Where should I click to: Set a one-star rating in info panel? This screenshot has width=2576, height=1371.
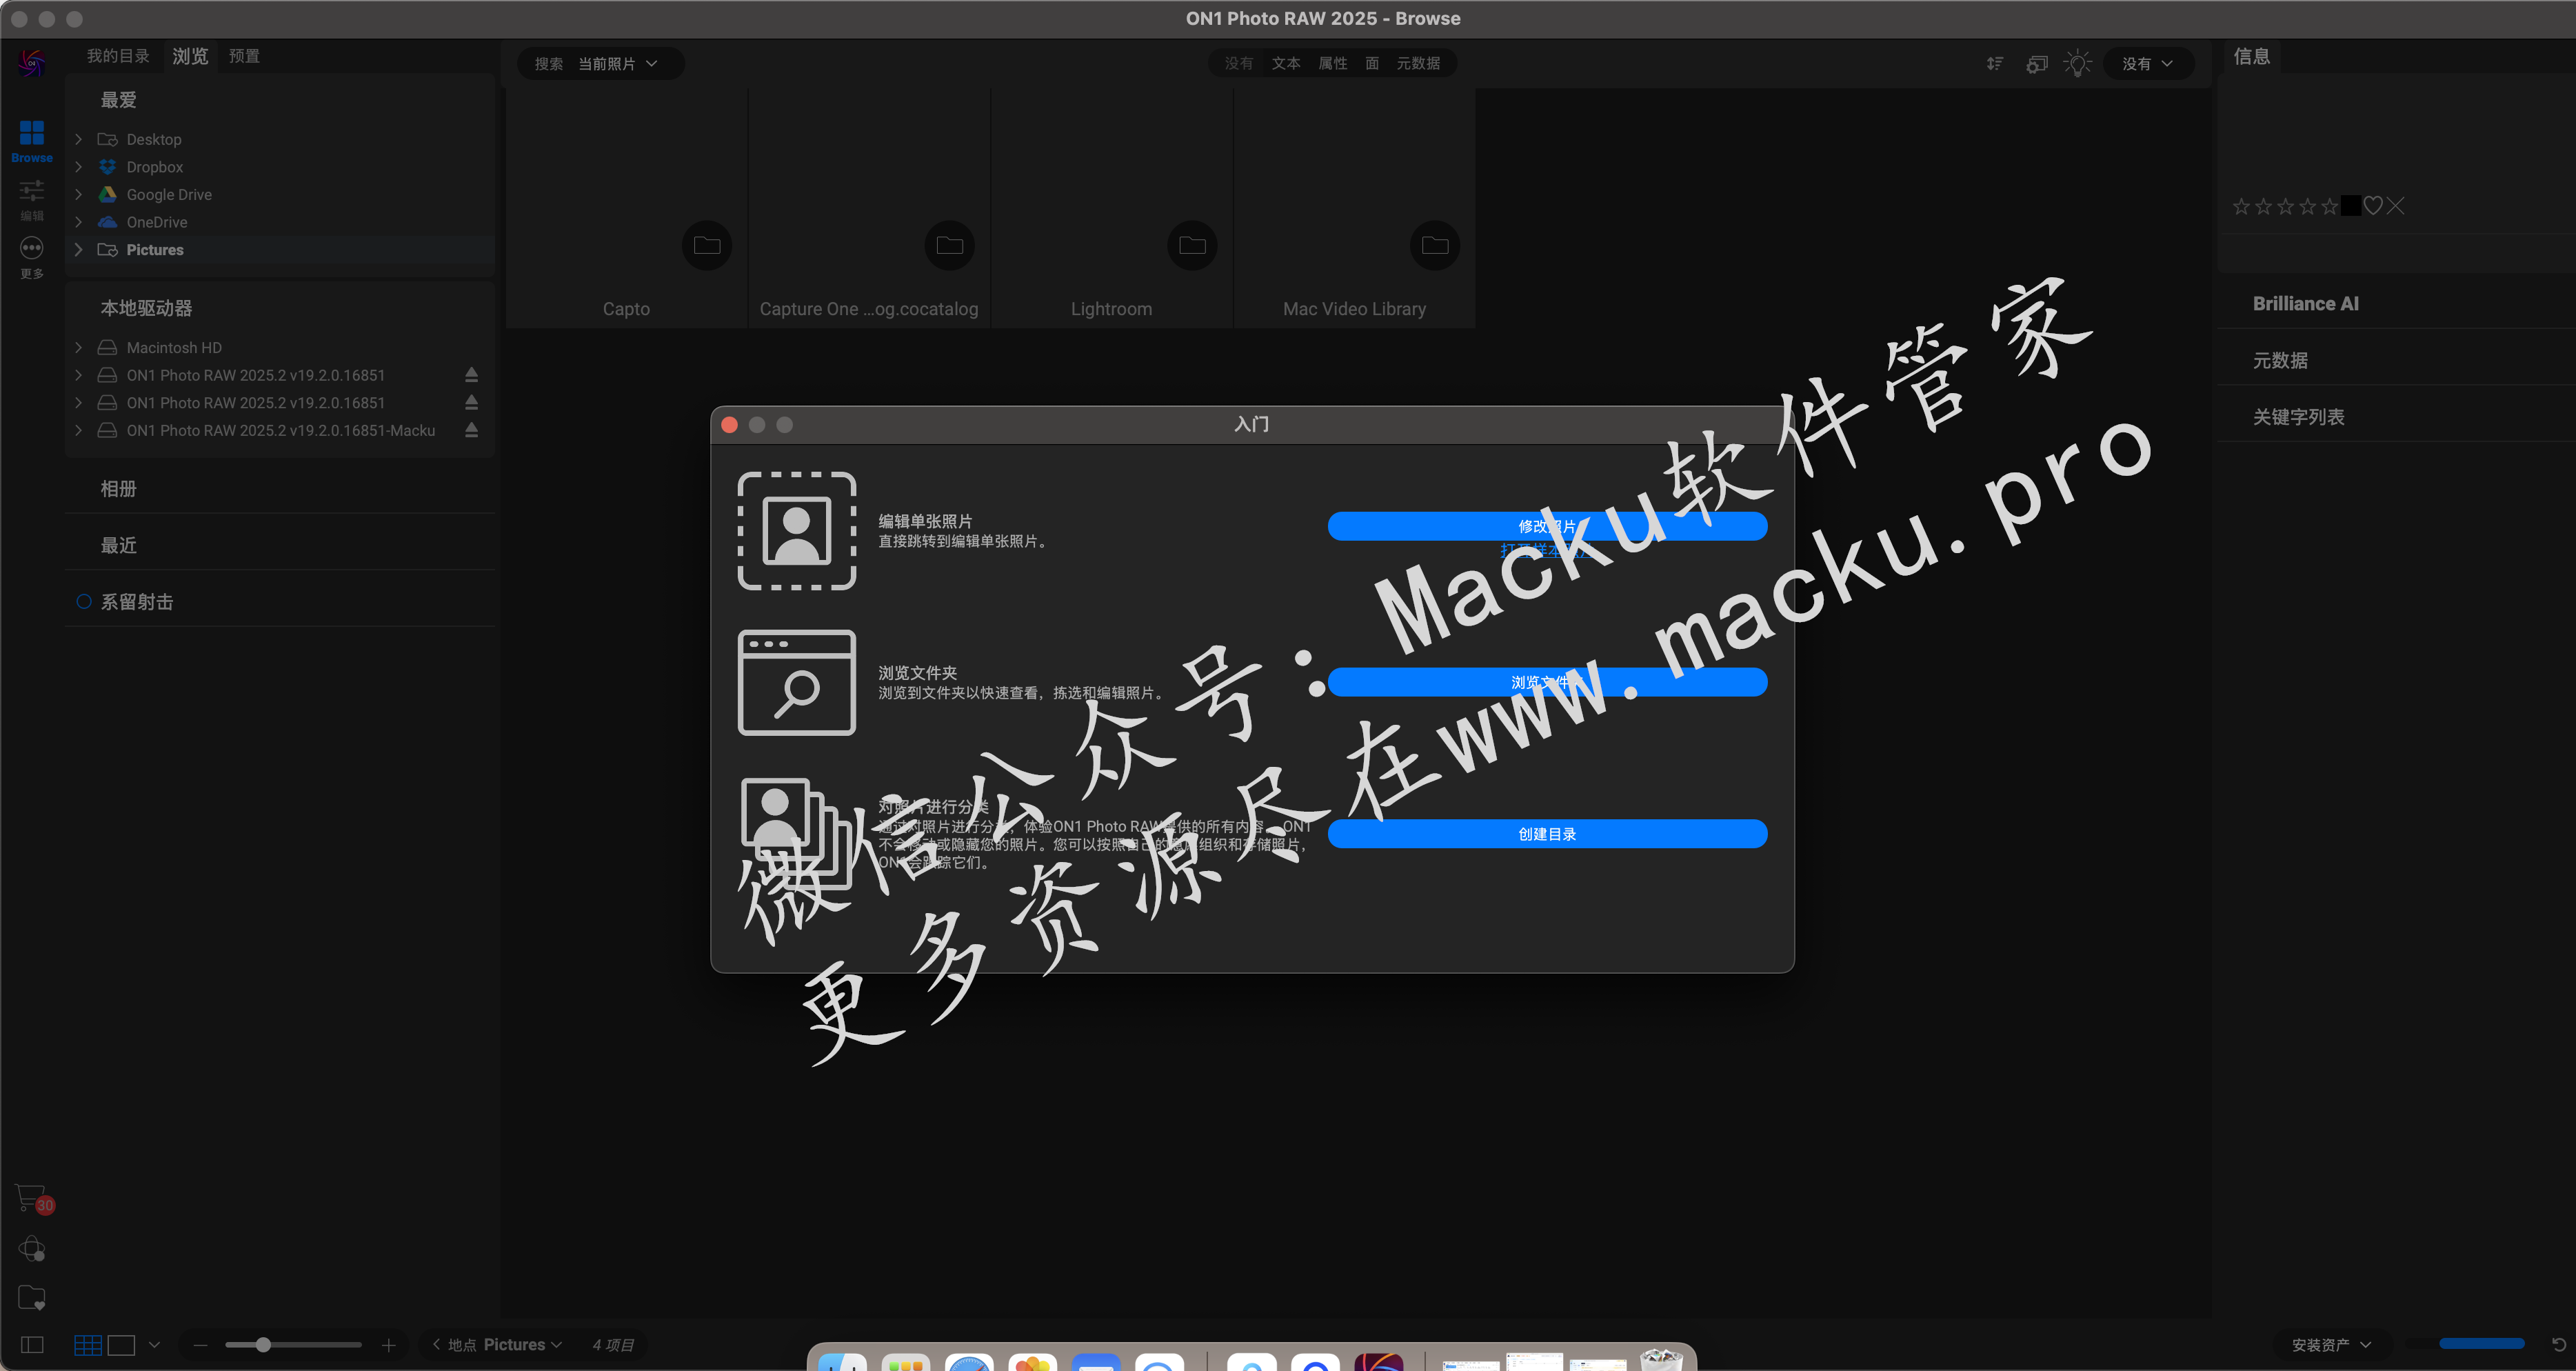(x=2241, y=206)
